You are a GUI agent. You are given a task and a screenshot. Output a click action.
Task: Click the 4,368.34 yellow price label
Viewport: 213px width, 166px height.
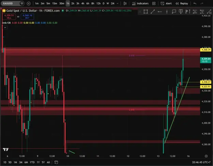(x=206, y=50)
